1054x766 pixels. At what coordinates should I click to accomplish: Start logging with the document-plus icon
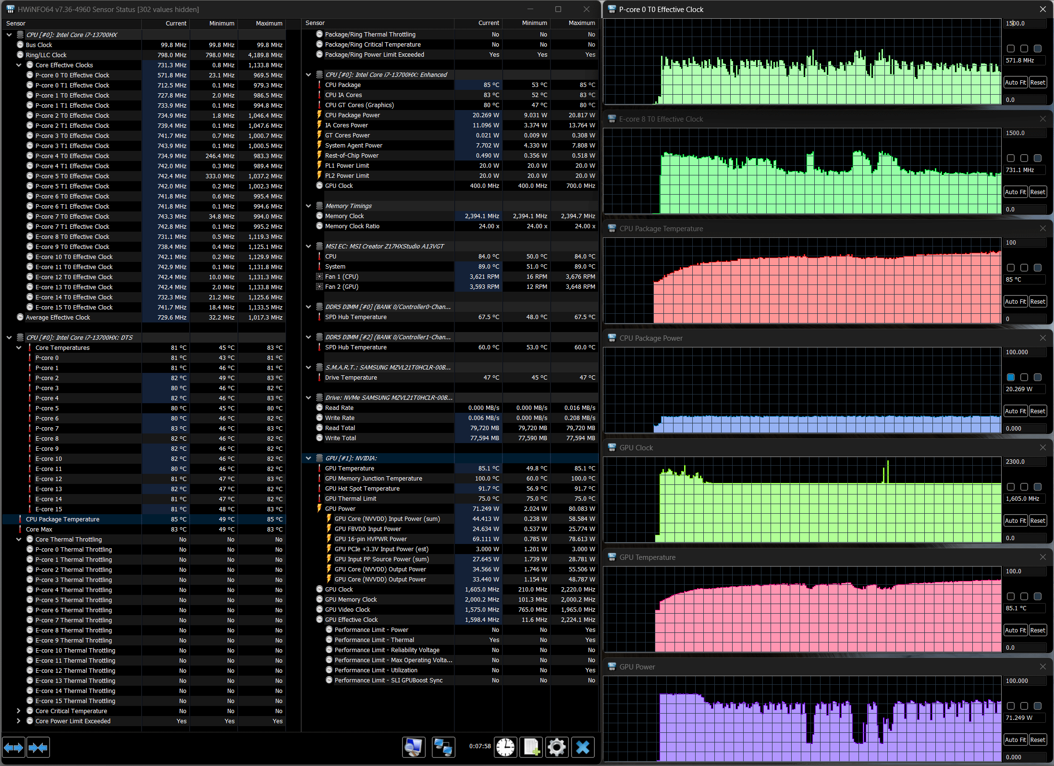tap(531, 747)
